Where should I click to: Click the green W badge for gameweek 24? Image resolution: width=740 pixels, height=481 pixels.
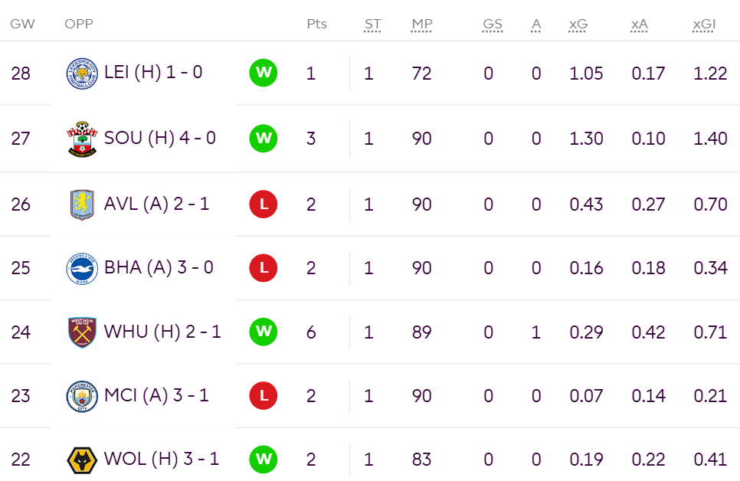click(x=264, y=332)
